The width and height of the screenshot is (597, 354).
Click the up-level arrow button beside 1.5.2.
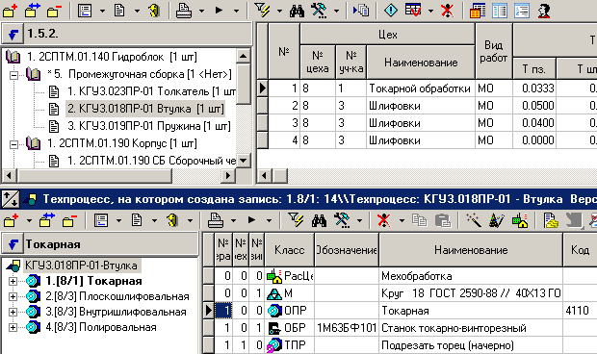pos(13,34)
